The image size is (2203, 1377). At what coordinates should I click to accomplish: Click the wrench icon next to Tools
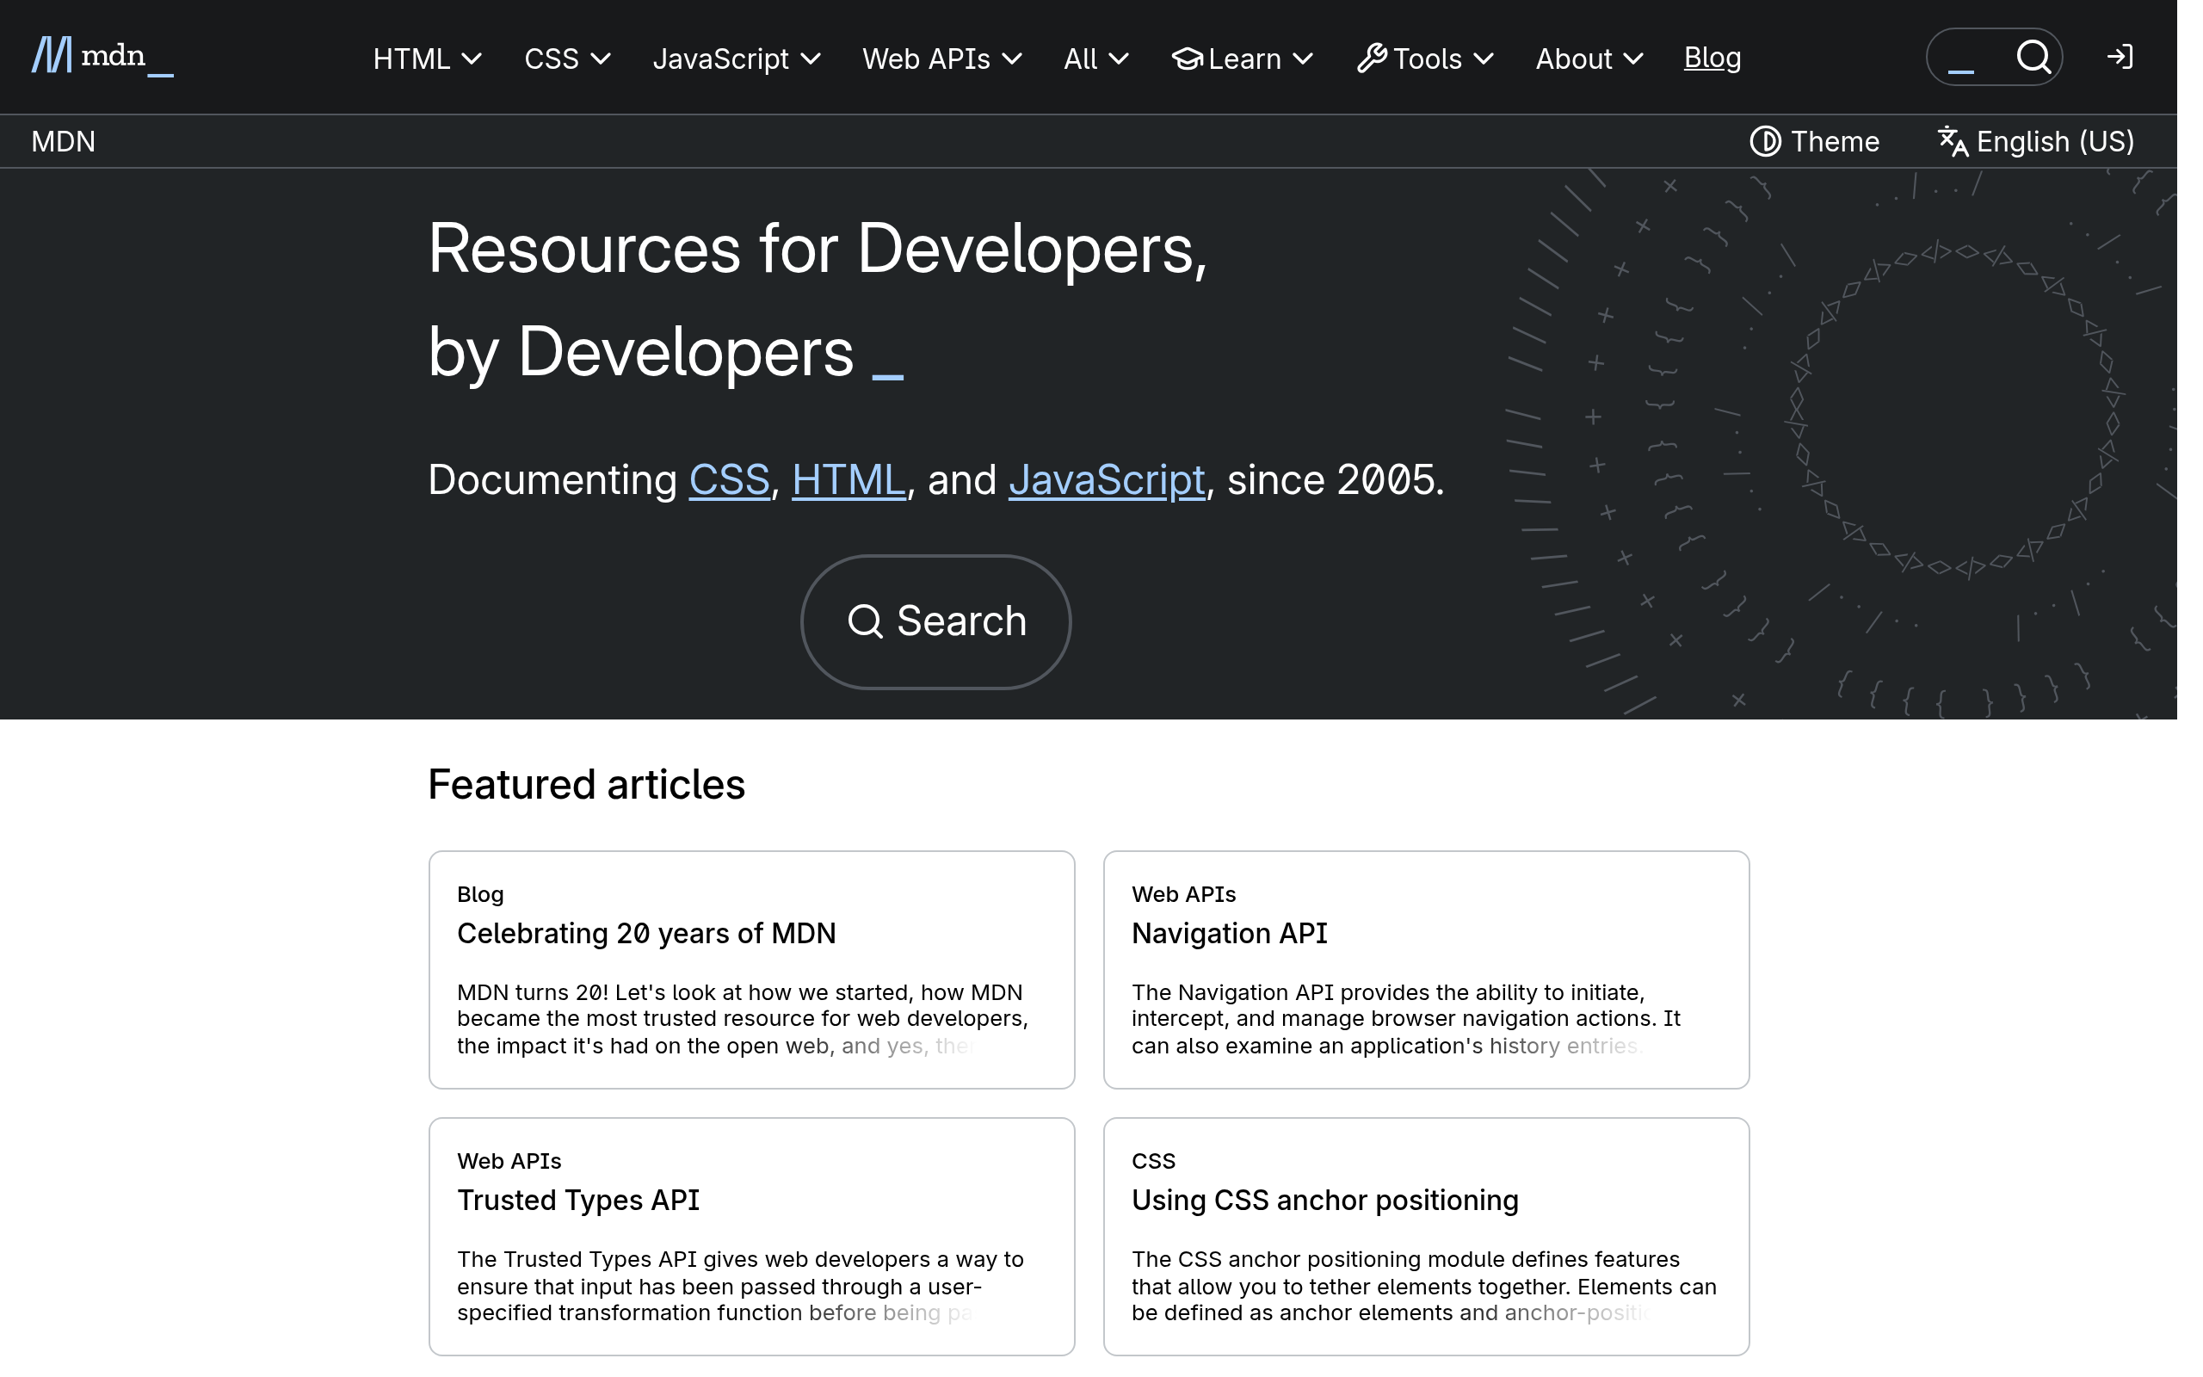(1371, 59)
